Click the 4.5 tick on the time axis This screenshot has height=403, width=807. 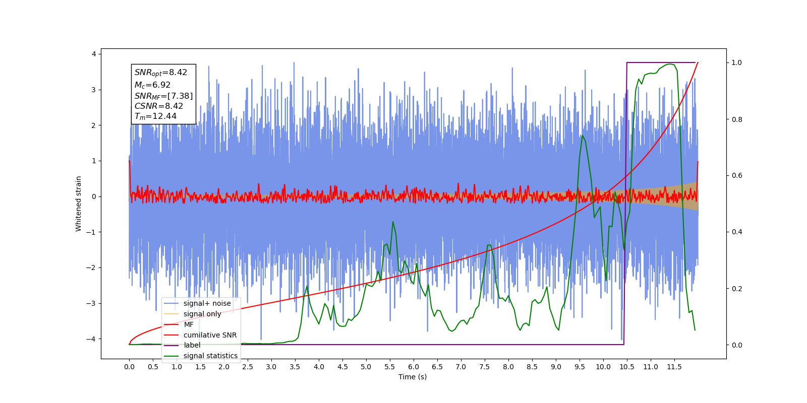click(342, 367)
